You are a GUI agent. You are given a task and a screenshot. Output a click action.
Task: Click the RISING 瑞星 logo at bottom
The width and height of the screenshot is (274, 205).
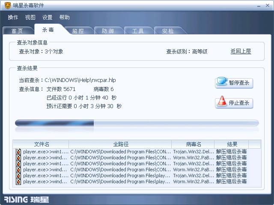coord(27,199)
